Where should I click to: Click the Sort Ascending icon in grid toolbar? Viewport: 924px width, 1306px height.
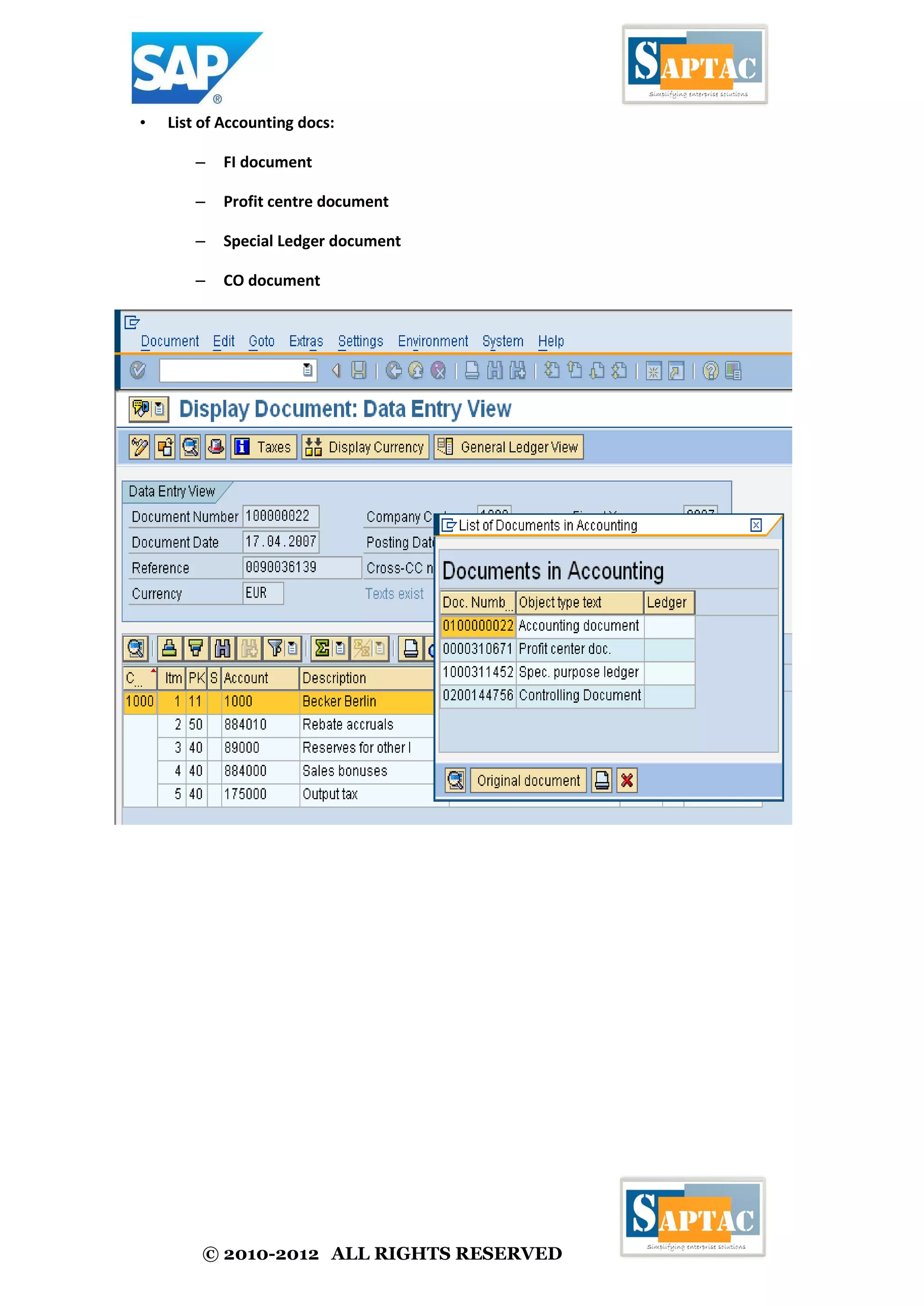[x=169, y=648]
